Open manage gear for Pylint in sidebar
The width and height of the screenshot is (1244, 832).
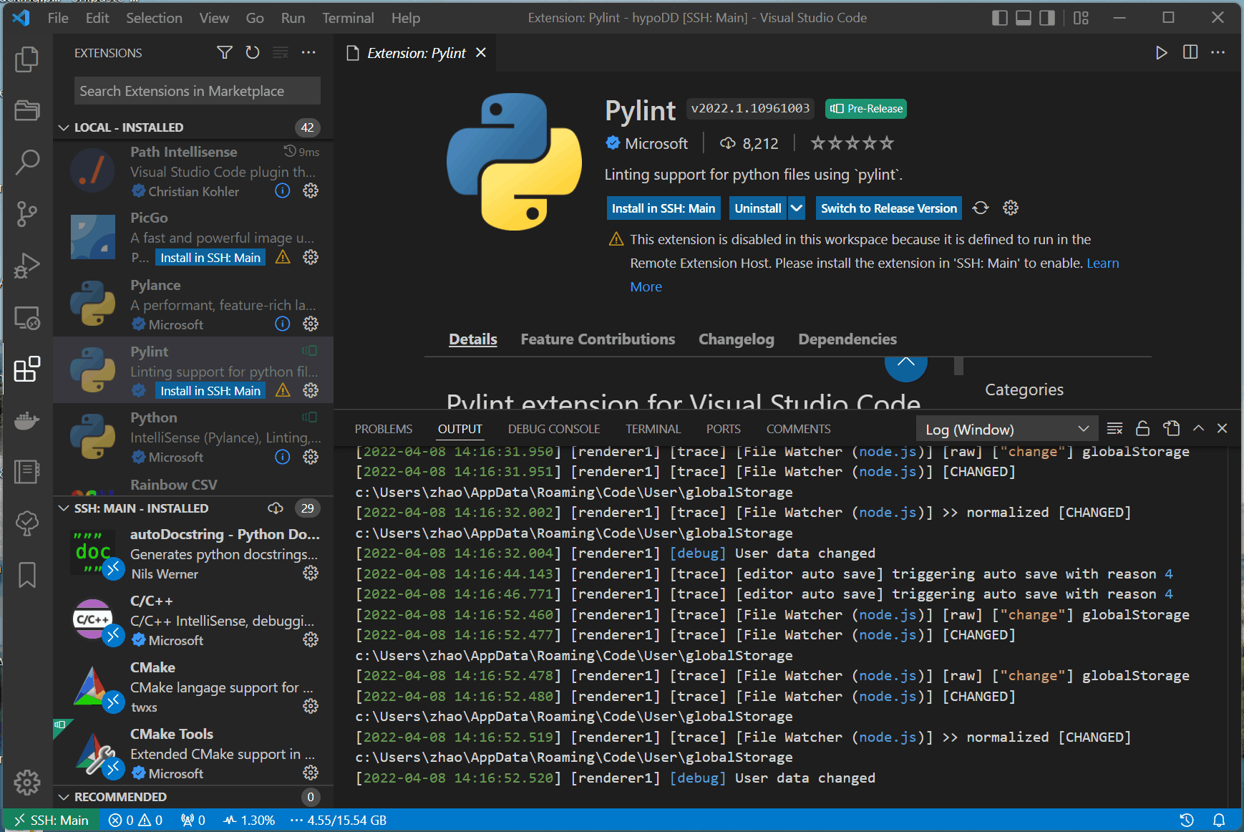click(x=311, y=390)
